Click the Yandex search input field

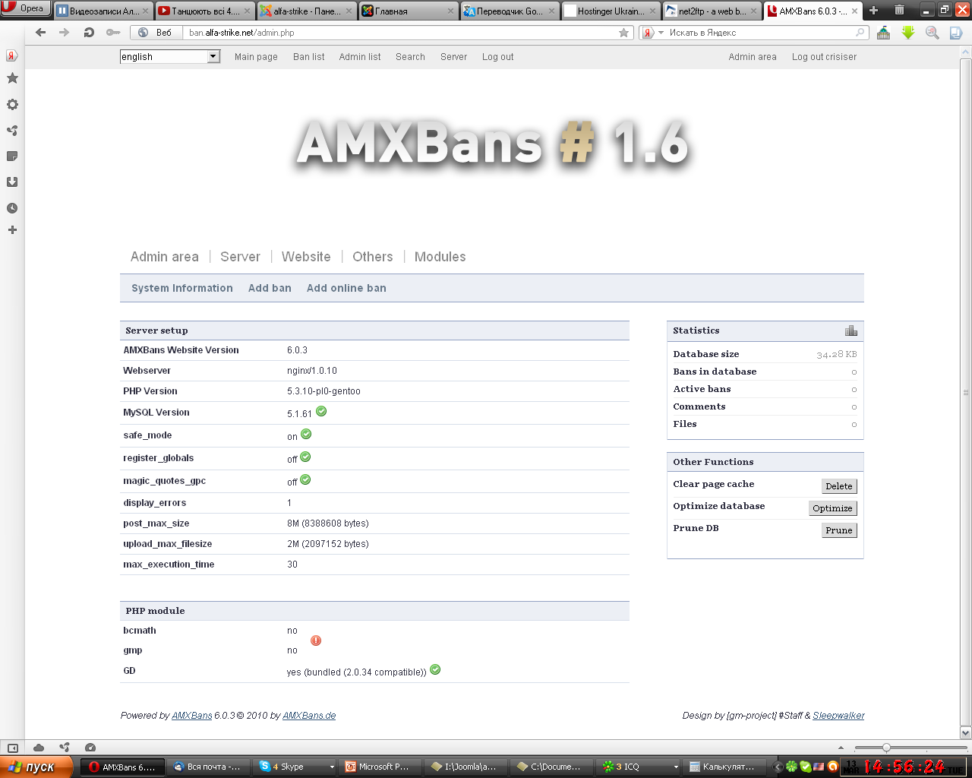point(759,33)
